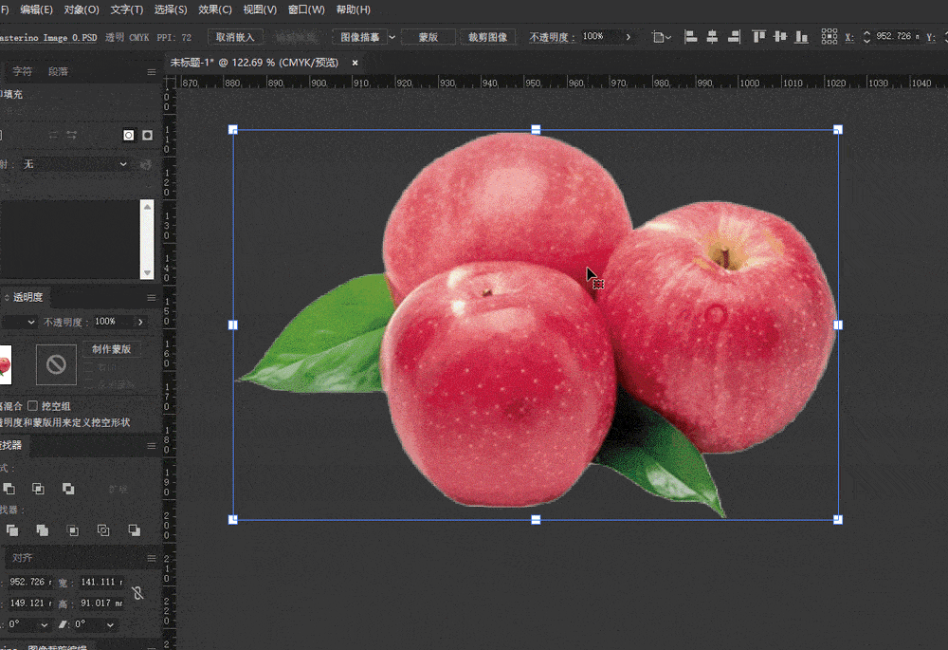This screenshot has height=650, width=948.
Task: Open the 透明度 panel options menu
Action: pos(151,298)
